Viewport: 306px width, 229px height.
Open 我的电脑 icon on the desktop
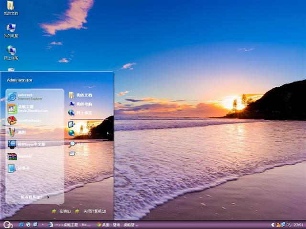[11, 30]
